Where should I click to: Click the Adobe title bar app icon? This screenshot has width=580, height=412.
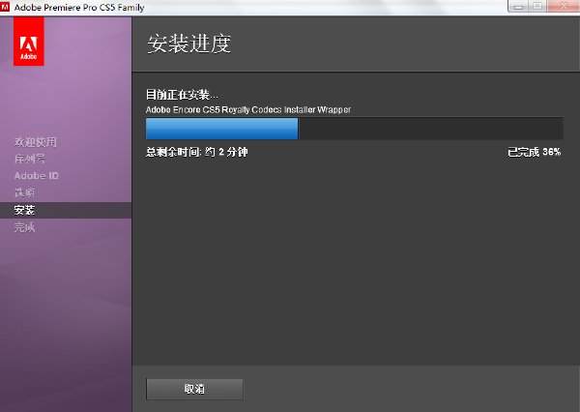point(5,7)
